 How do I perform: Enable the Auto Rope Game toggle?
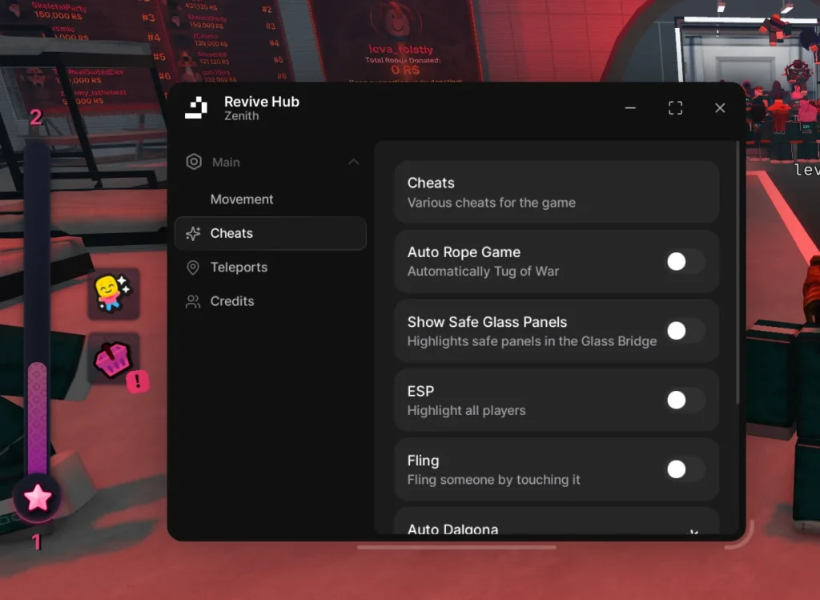click(685, 262)
